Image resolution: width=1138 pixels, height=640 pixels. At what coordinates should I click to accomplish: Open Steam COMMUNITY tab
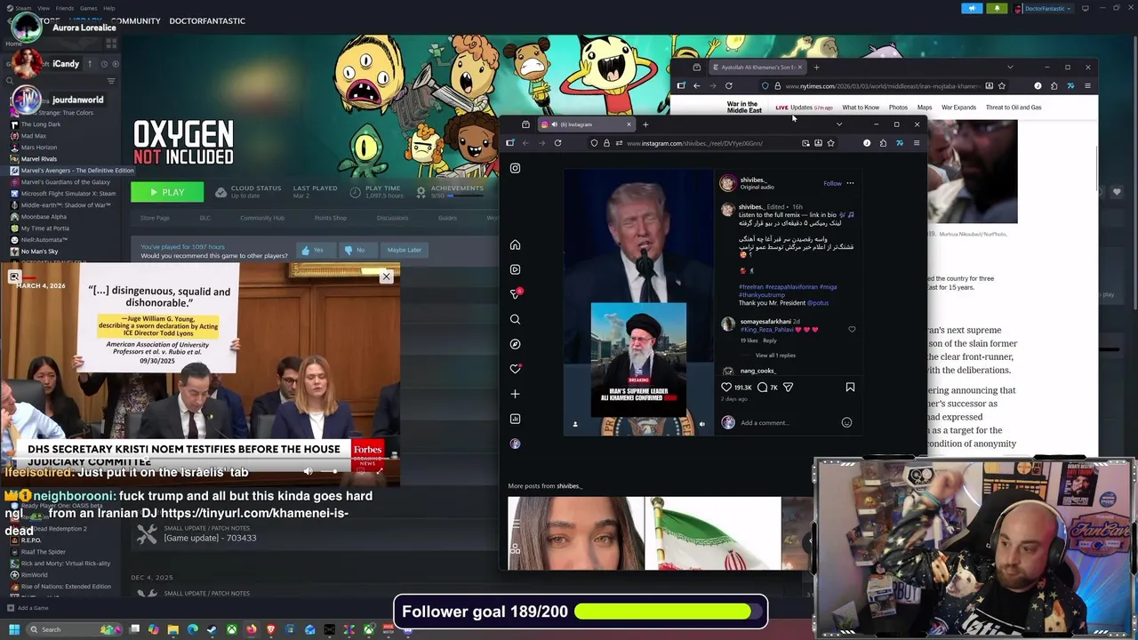(136, 20)
